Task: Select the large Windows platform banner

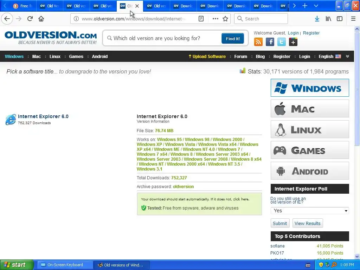Action: (x=310, y=88)
